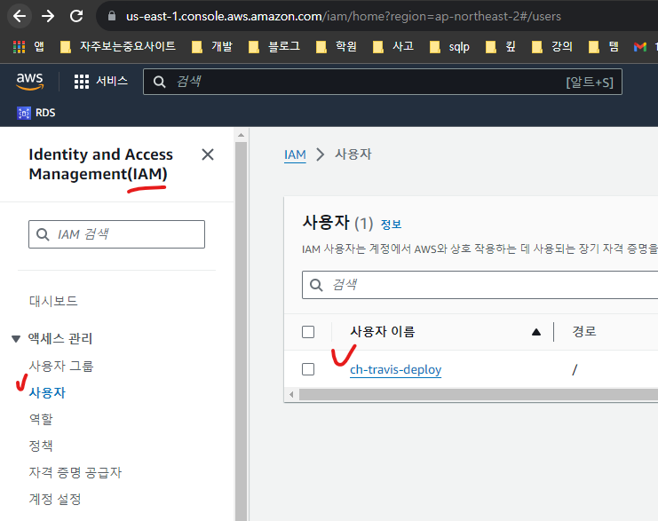Click the IAM 검색 sidebar search field

(x=116, y=234)
